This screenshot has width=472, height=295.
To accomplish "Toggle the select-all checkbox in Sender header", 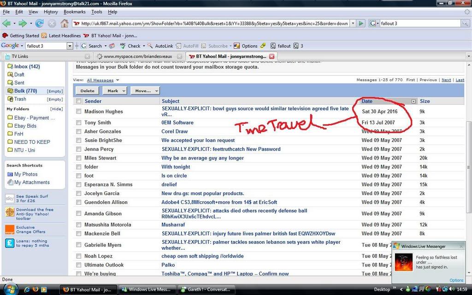I will click(x=79, y=101).
